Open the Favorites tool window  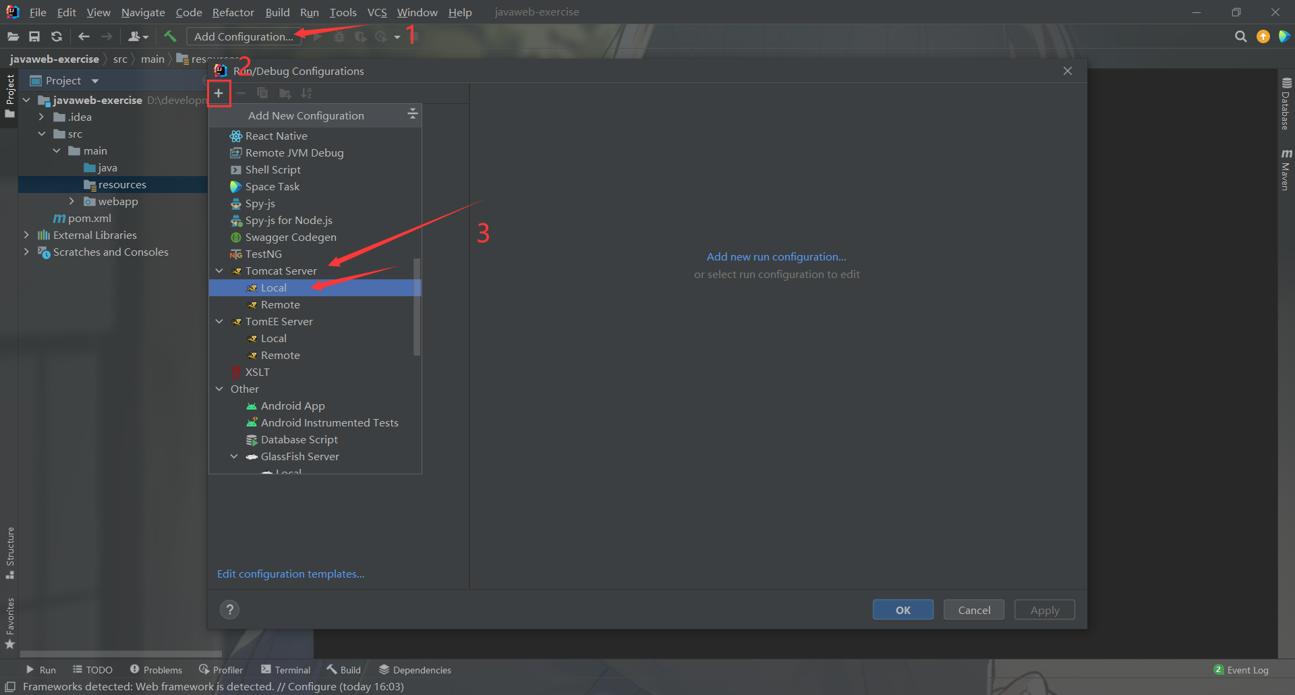coord(10,623)
